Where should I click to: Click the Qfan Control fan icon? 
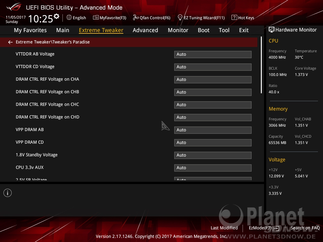(136, 18)
